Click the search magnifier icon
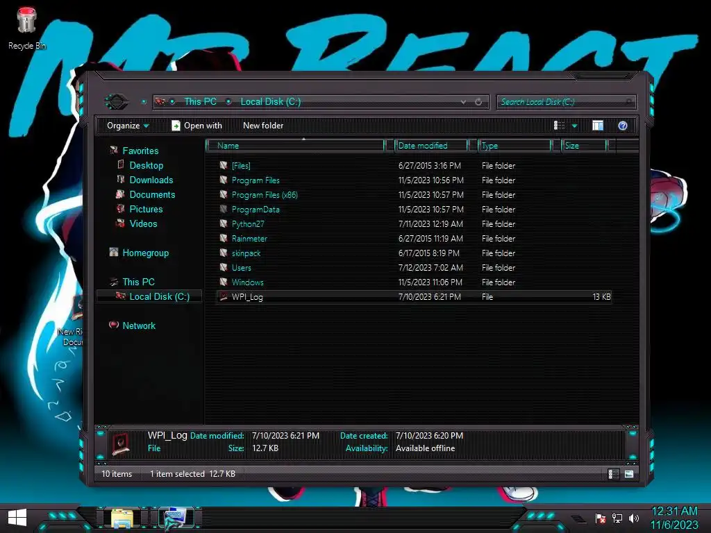 [x=629, y=102]
